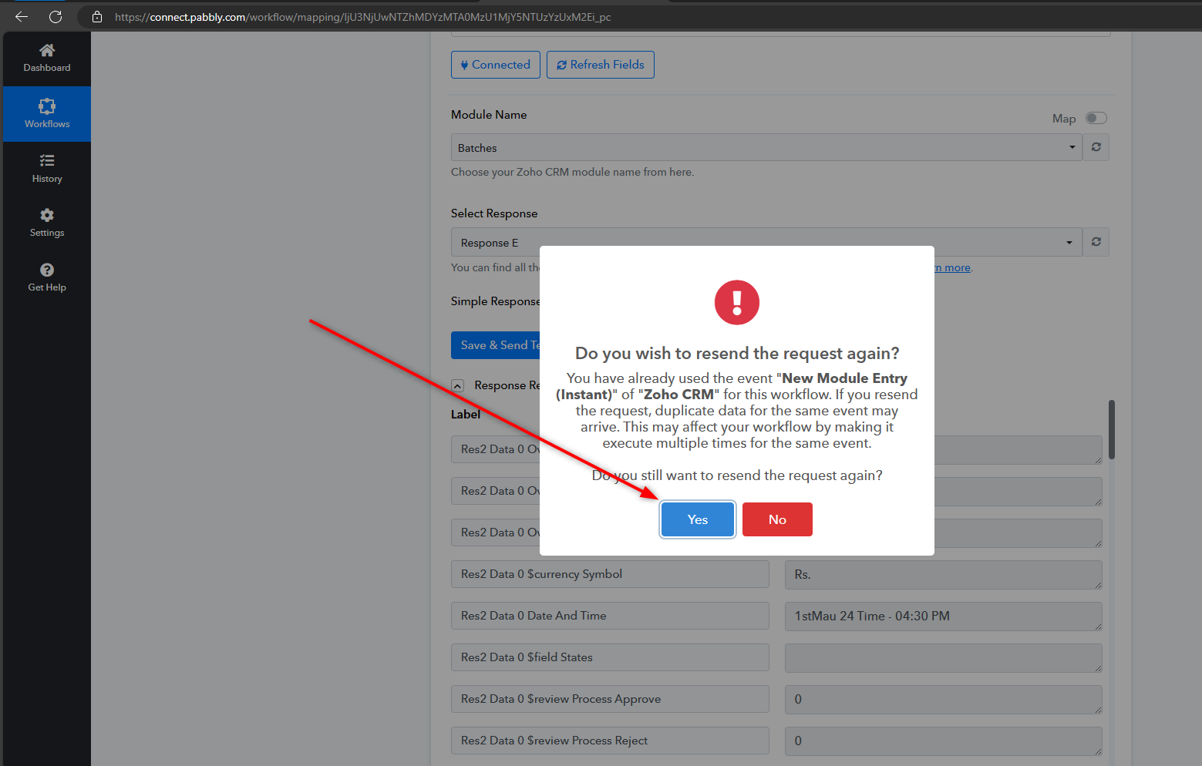Image resolution: width=1202 pixels, height=766 pixels.
Task: Click the response panel vertical scrollbar
Action: 1112,429
